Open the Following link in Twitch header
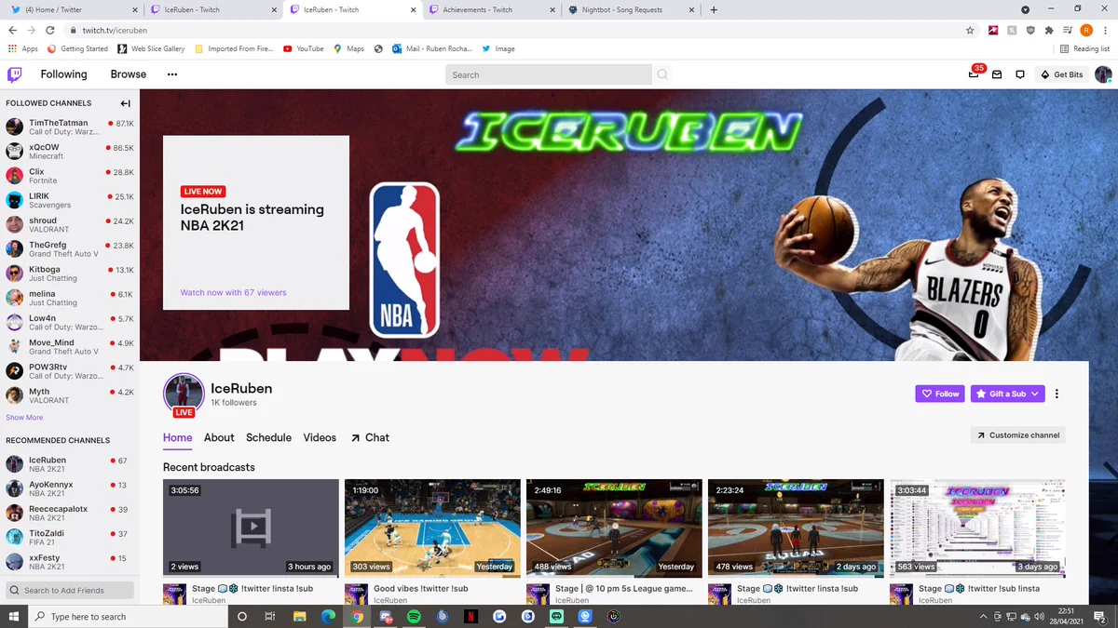 tap(63, 74)
